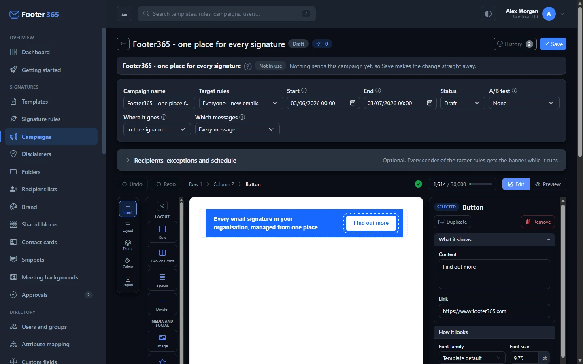
Task: Click the info icon next to A/B test
Action: pyautogui.click(x=515, y=91)
